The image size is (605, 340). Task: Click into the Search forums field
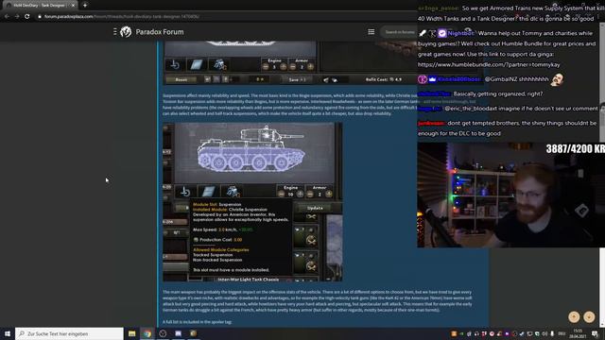[399, 32]
